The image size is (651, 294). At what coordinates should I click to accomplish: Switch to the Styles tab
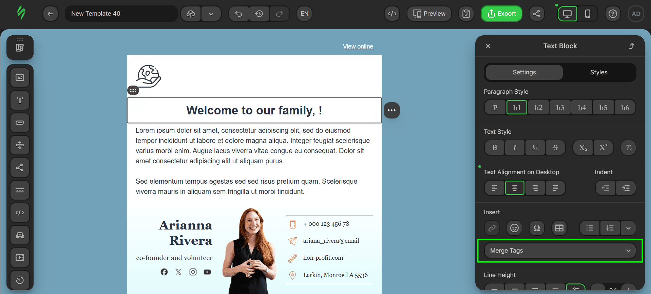point(598,72)
